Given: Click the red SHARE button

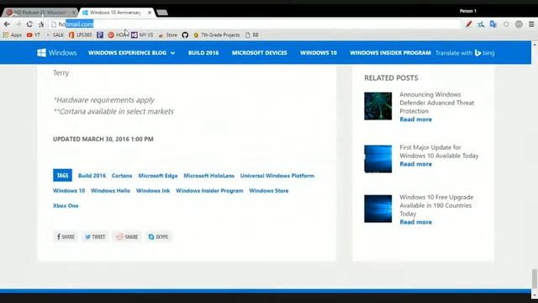Looking at the screenshot, I should pos(127,237).
